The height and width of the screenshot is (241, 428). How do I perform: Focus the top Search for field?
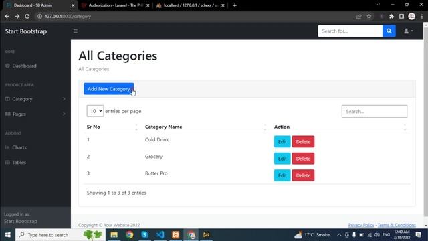350,31
